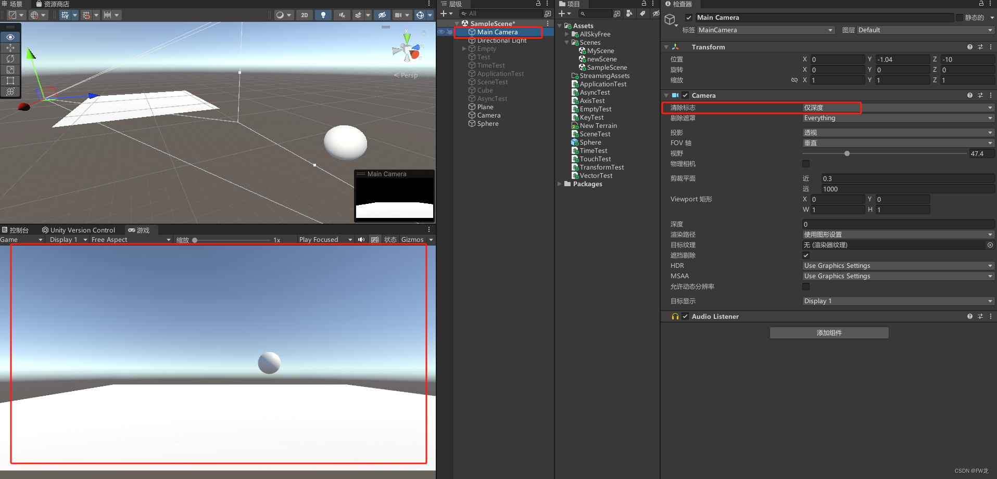Switch to the 场景 (Scene) tab
Image resolution: width=997 pixels, height=479 pixels.
point(12,4)
